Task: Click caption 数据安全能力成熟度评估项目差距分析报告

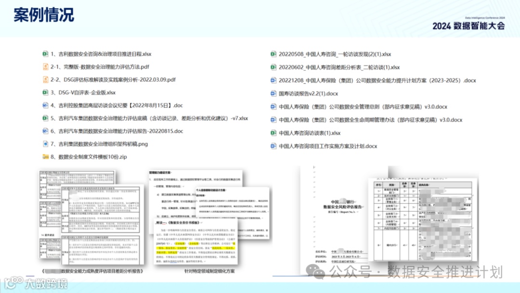Action: pyautogui.click(x=93, y=271)
